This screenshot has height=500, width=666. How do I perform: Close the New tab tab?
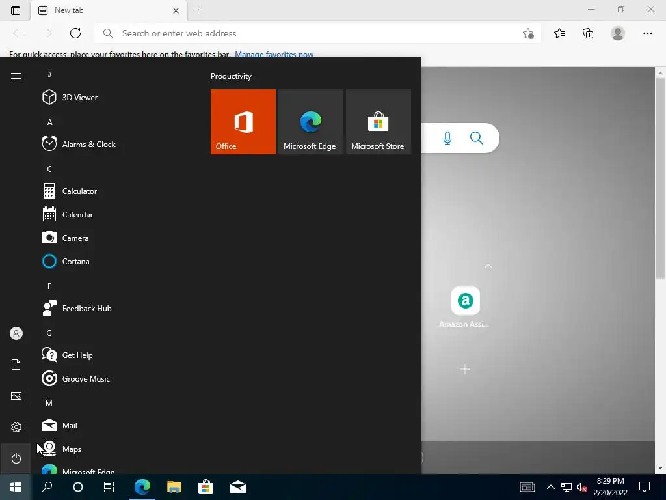tap(176, 10)
